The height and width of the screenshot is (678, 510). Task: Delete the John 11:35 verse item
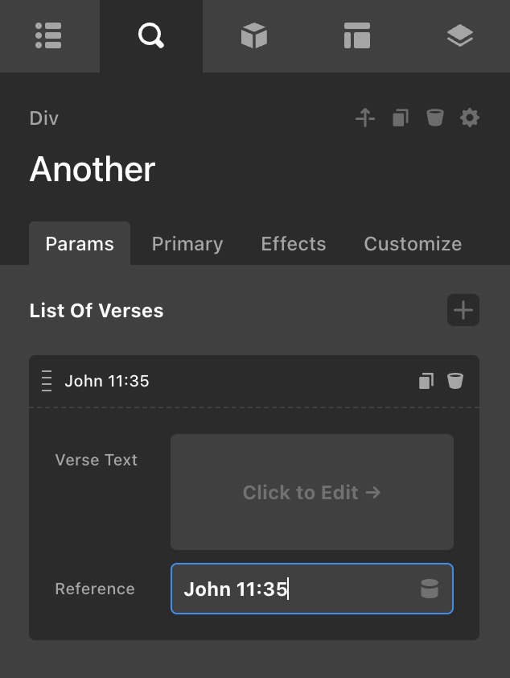(x=455, y=381)
